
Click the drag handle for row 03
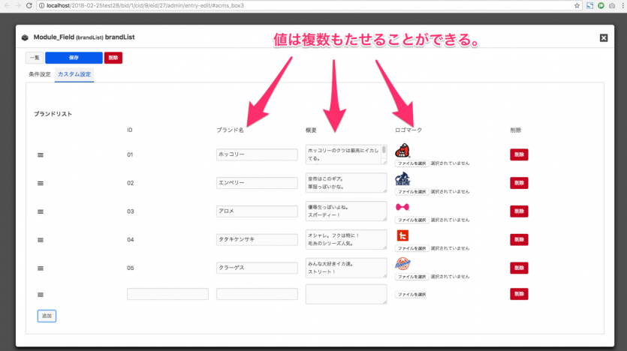pyautogui.click(x=40, y=211)
